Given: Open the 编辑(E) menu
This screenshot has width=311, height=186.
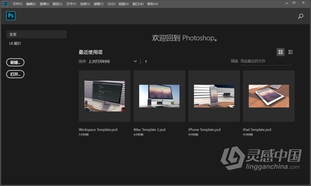Looking at the screenshot, I should point(31,4).
